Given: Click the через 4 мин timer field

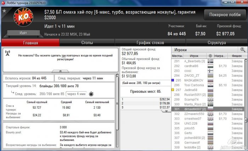Looking at the screenshot, I should point(76,94).
